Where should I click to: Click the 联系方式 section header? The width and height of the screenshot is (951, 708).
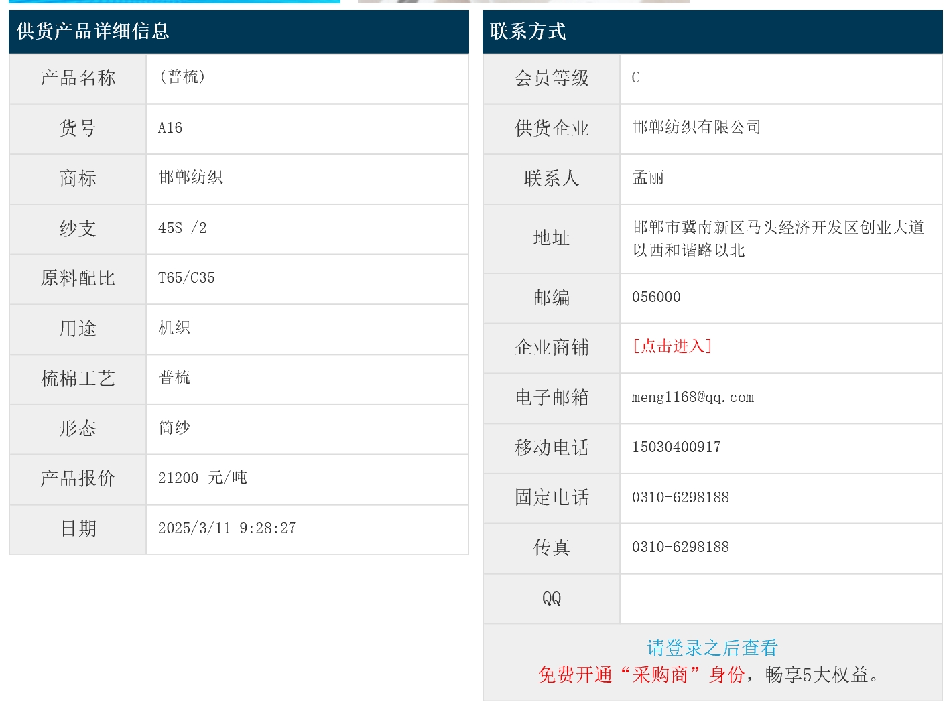click(x=528, y=31)
